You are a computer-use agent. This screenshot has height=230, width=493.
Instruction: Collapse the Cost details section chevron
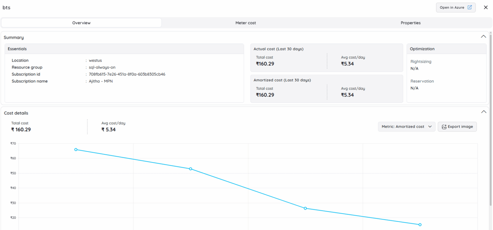point(483,112)
